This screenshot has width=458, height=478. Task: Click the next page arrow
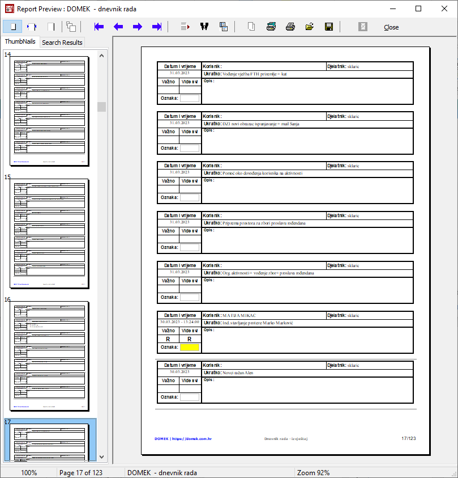tap(138, 27)
